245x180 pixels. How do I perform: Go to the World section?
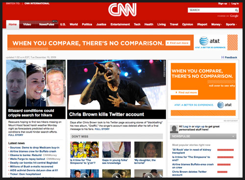(x=73, y=24)
